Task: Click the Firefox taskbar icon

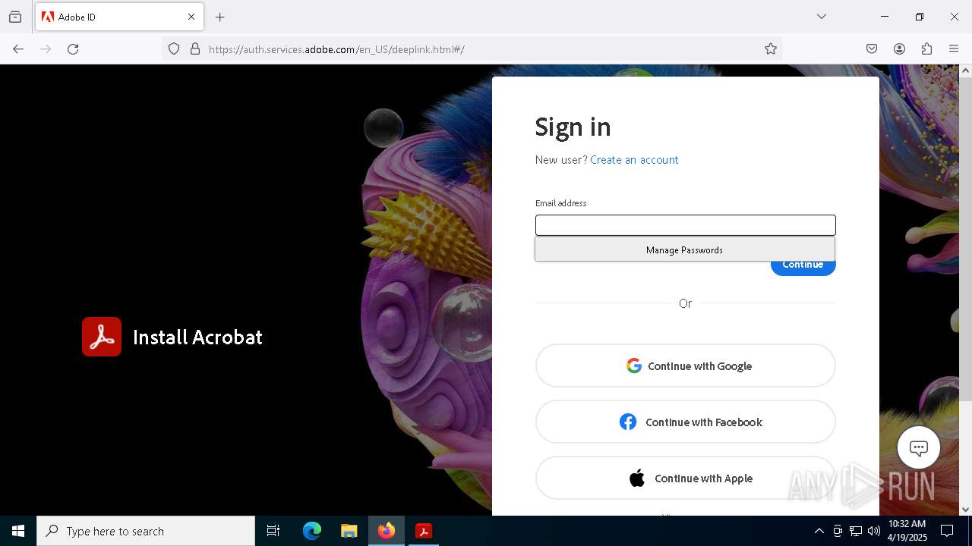Action: point(387,531)
